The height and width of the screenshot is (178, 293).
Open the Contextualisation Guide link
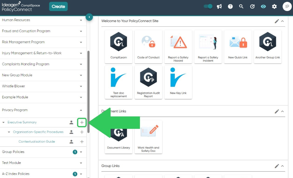click(37, 142)
